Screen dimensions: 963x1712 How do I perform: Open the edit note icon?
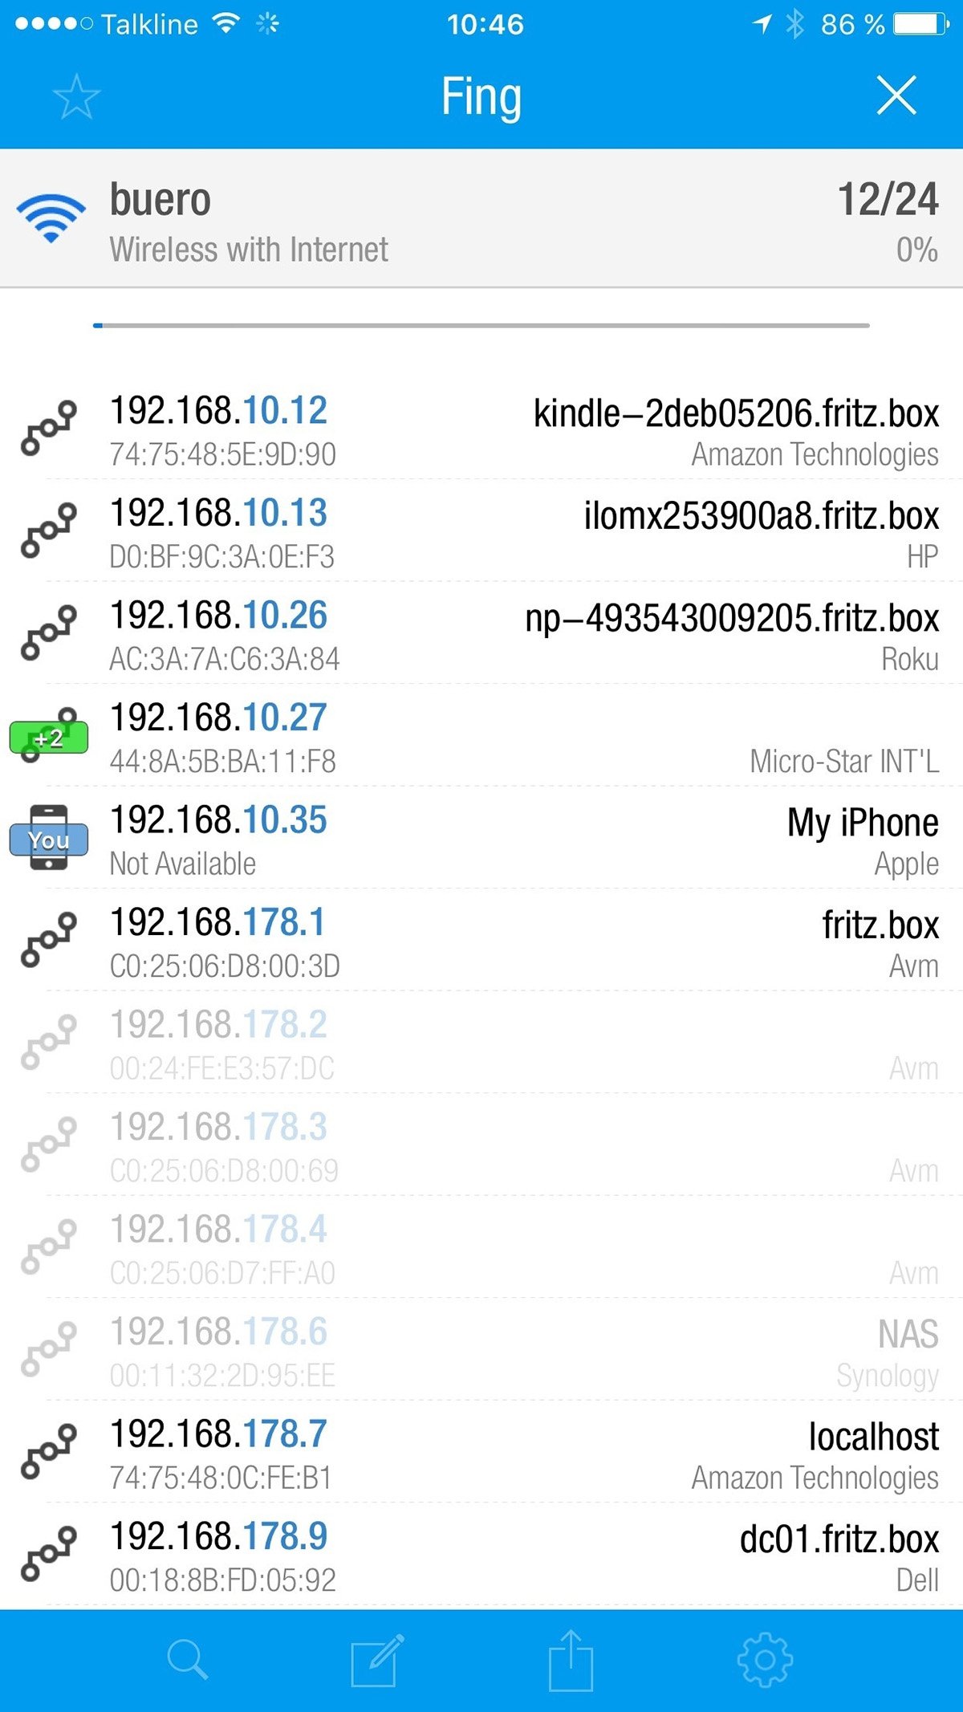click(376, 1660)
